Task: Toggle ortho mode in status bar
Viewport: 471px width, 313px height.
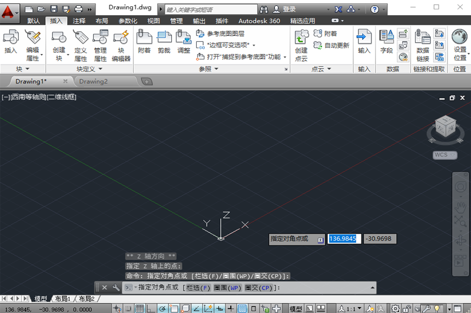Action: coord(151,308)
